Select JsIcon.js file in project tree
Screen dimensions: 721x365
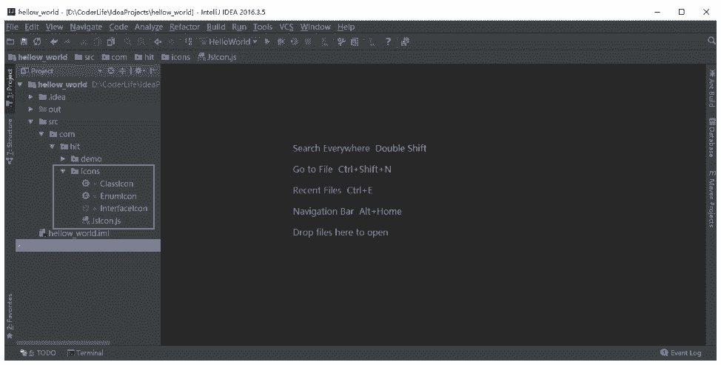106,220
